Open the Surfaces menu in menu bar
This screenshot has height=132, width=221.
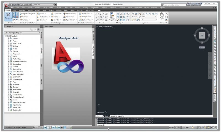(59, 8)
